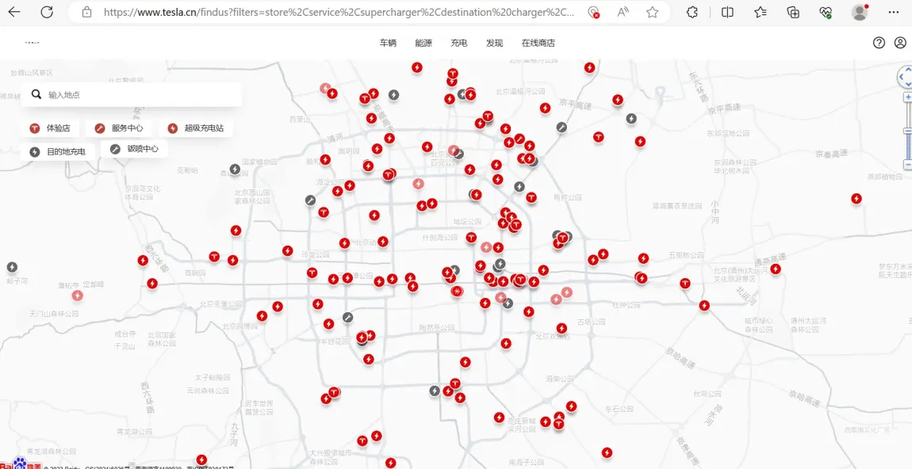Click the gray charging pin near 国家植物园
This screenshot has width=912, height=469.
(x=235, y=169)
